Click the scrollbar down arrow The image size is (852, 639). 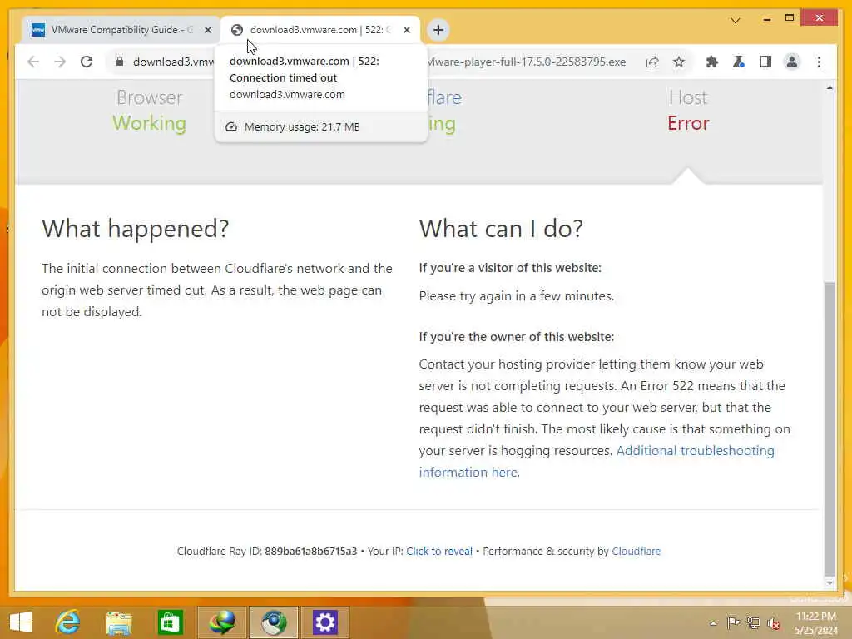click(830, 582)
